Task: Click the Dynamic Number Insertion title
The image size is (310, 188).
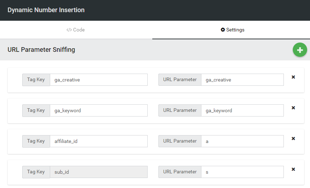Action: click(x=46, y=10)
